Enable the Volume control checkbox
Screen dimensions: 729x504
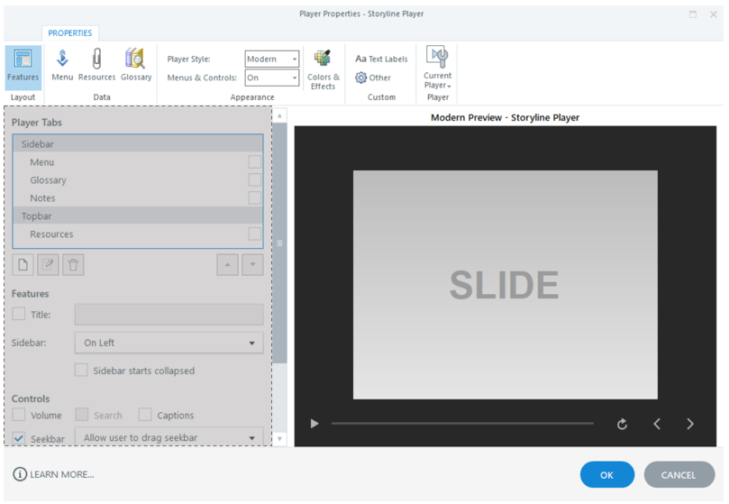click(19, 415)
